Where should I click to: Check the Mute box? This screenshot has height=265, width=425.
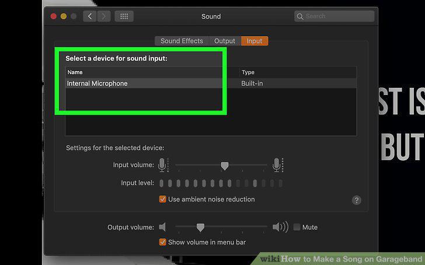pos(297,227)
